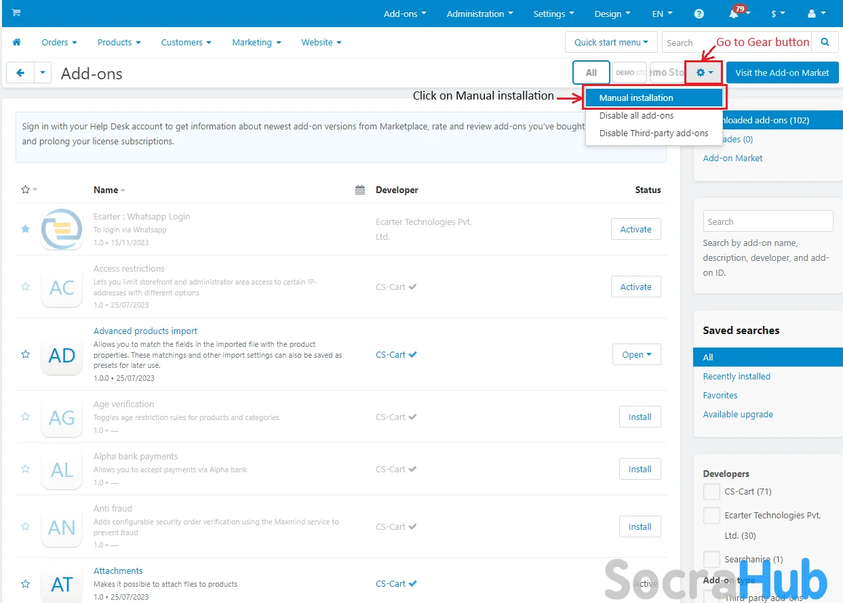The height and width of the screenshot is (603, 843).
Task: Go back using the left arrow button
Action: [x=20, y=72]
